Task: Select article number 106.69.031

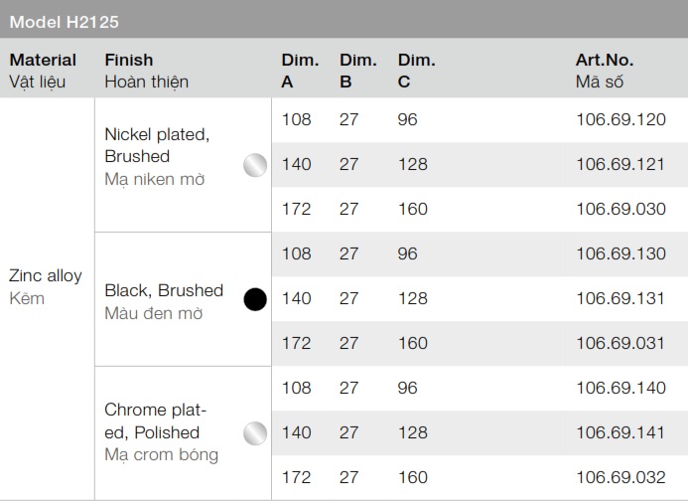Action: 620,343
